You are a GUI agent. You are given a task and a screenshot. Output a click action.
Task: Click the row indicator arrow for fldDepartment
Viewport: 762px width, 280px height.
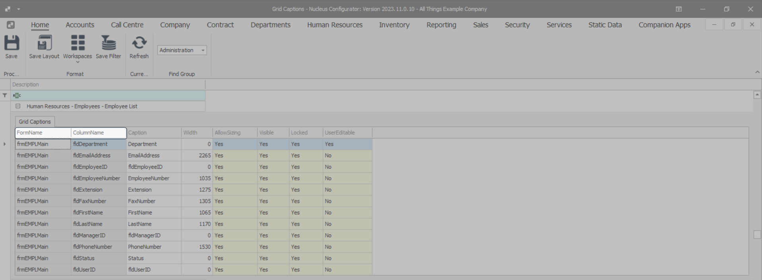click(5, 144)
